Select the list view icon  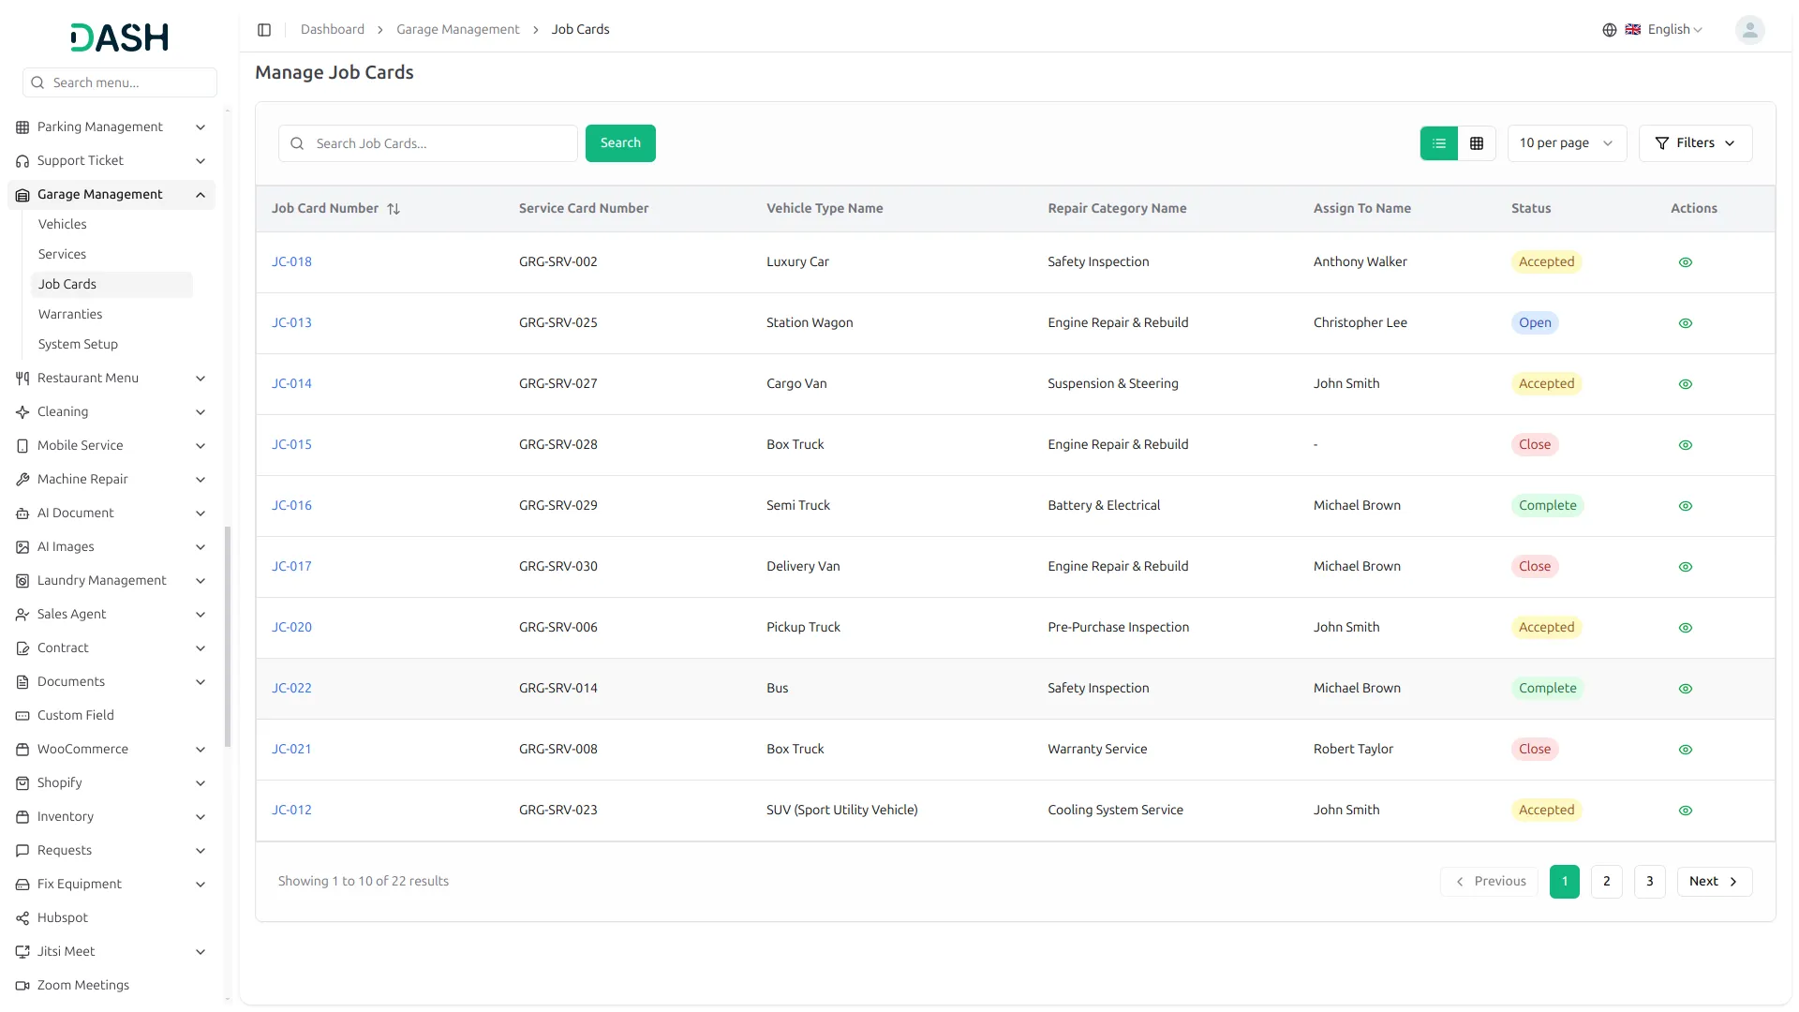tap(1439, 143)
